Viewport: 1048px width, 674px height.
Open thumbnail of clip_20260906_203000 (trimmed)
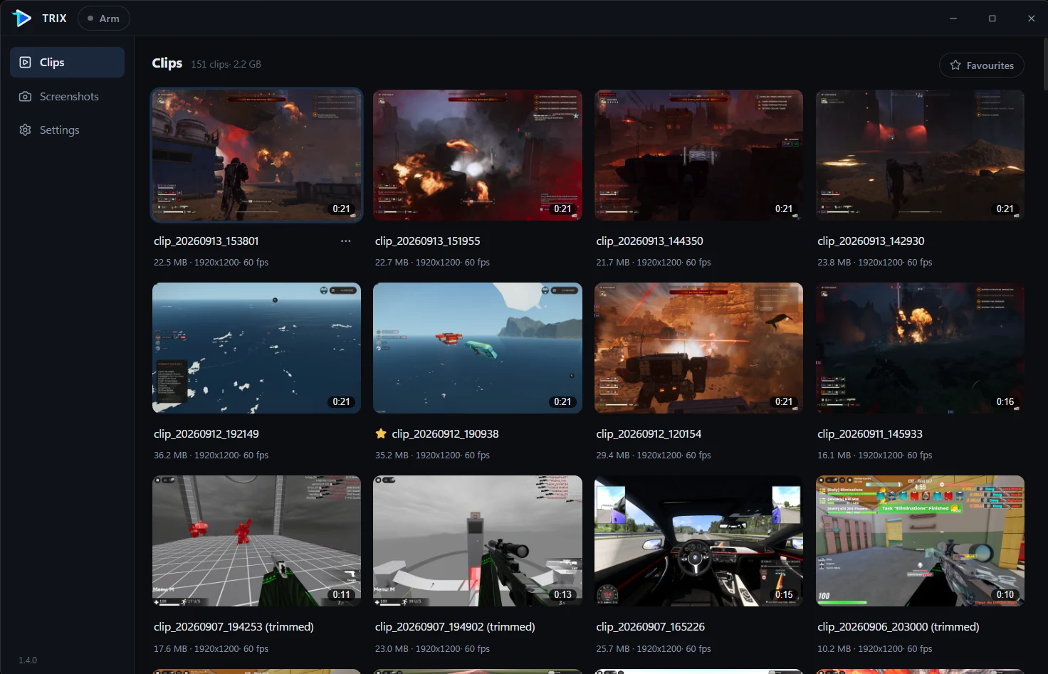pyautogui.click(x=920, y=541)
